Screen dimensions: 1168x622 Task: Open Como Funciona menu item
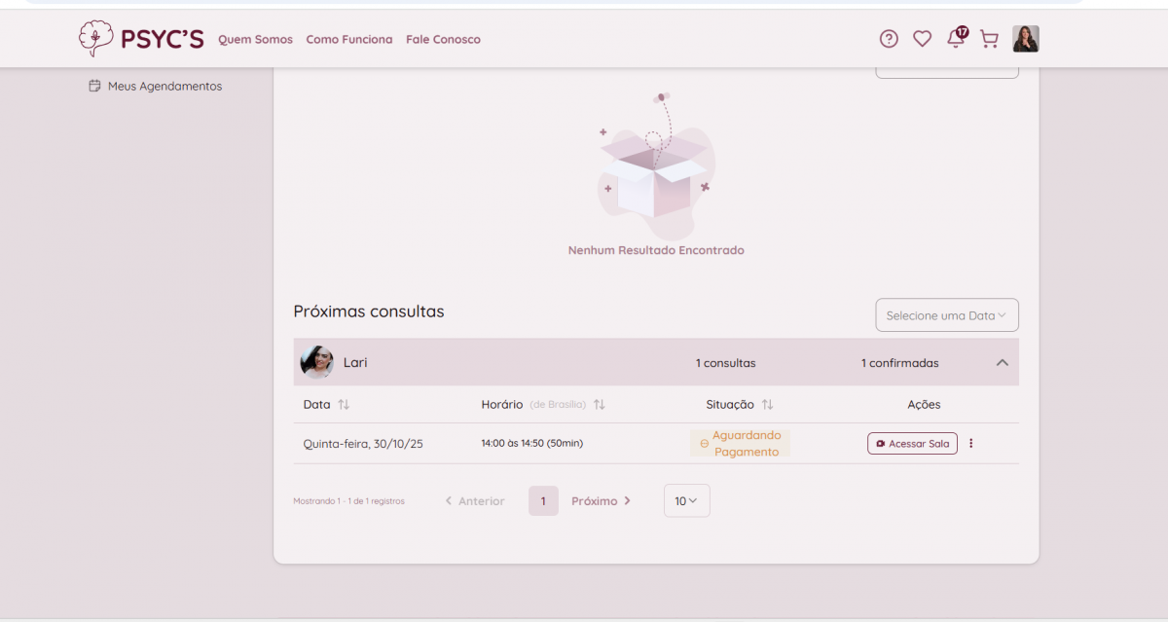point(349,40)
